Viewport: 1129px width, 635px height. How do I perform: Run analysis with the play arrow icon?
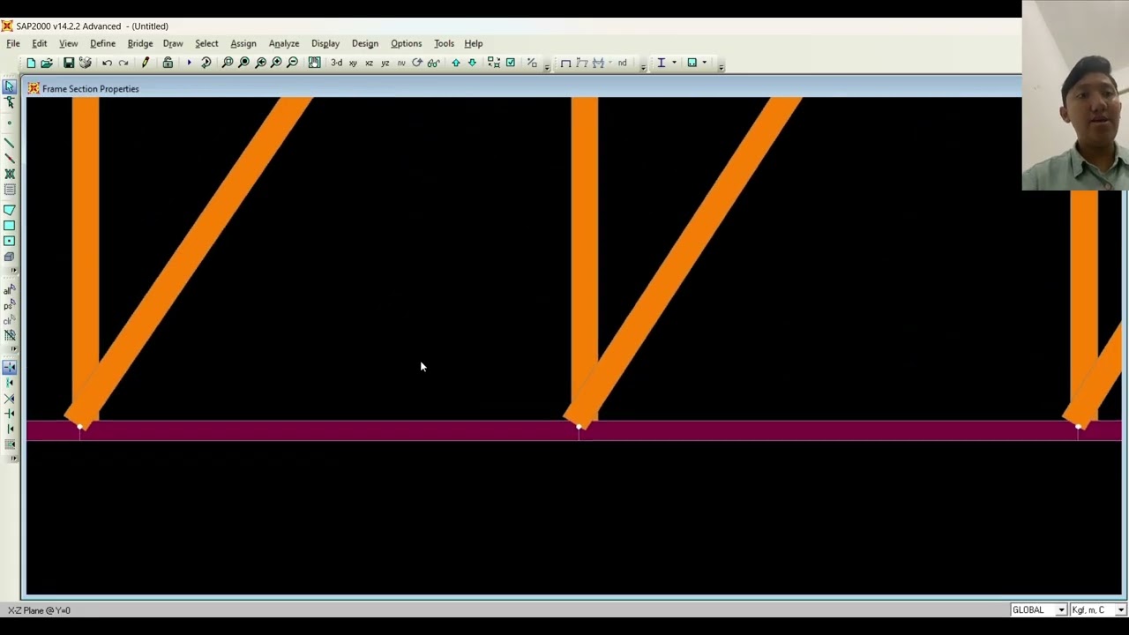[189, 63]
